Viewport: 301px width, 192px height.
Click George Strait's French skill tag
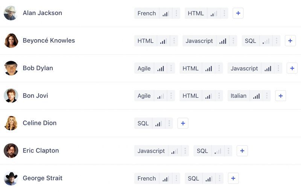tap(146, 178)
